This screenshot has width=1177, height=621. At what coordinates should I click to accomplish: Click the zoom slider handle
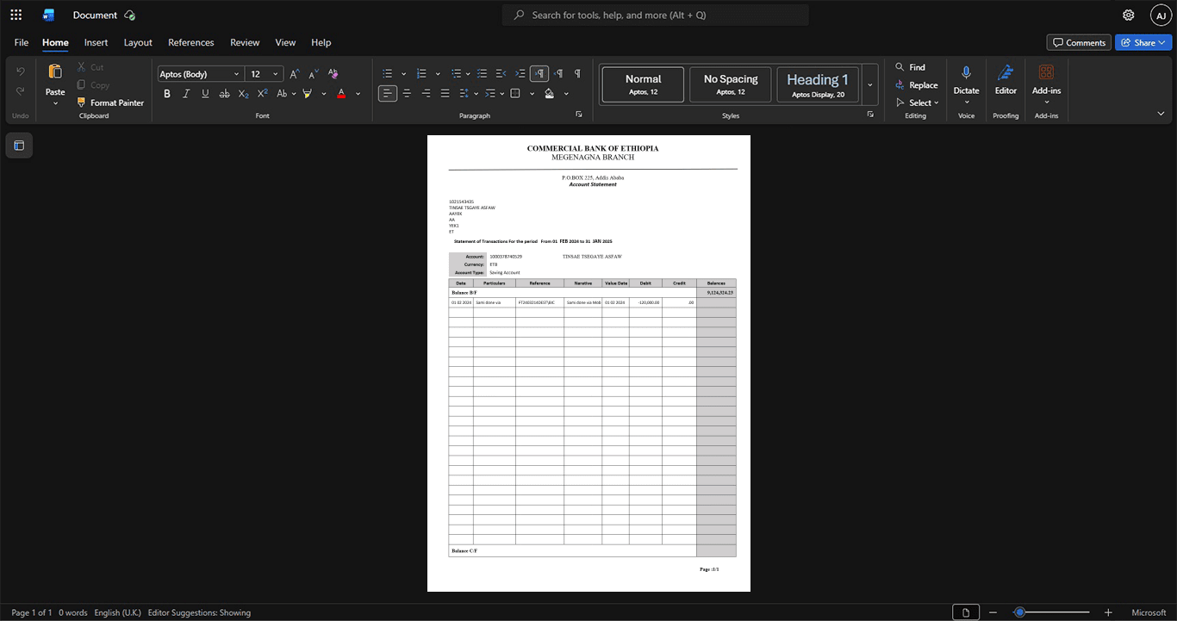pos(1019,612)
